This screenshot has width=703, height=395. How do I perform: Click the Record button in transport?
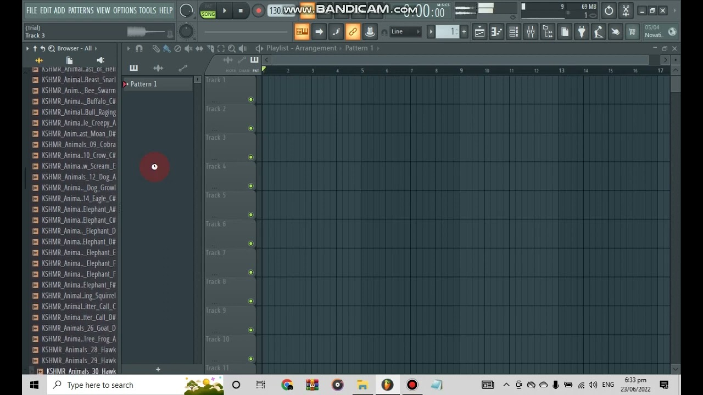tap(259, 10)
